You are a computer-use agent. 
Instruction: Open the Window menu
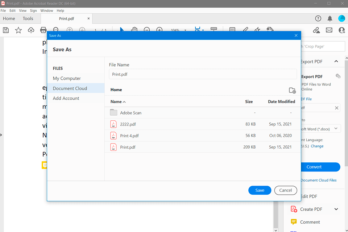point(47,11)
